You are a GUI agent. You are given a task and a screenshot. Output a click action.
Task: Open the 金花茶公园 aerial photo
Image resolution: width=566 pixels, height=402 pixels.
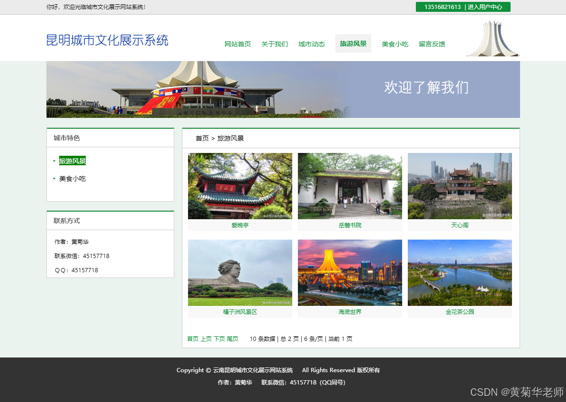460,272
